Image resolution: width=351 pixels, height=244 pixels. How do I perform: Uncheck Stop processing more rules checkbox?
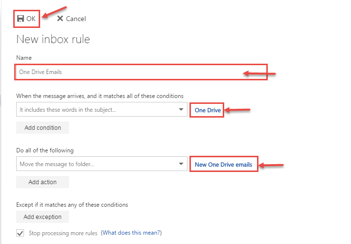point(20,233)
